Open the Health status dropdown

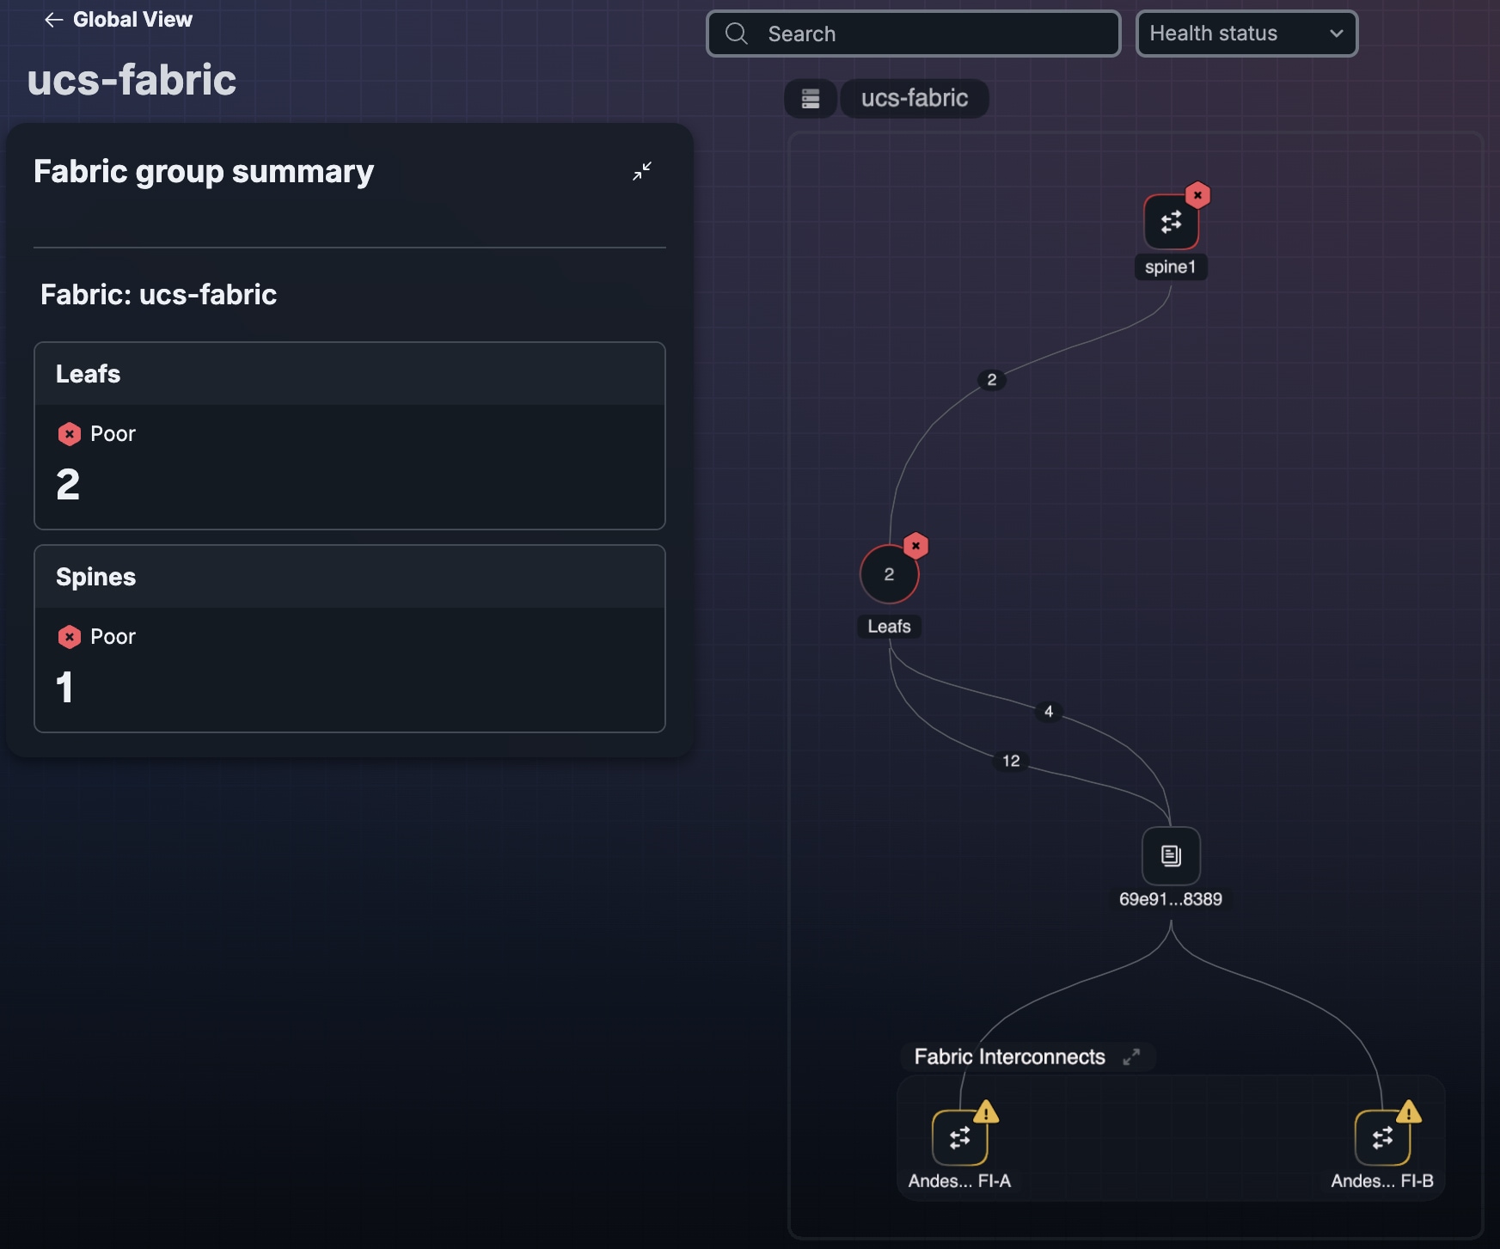[1246, 34]
